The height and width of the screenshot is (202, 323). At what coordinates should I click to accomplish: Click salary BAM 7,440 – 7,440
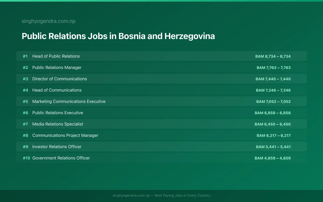pos(273,79)
